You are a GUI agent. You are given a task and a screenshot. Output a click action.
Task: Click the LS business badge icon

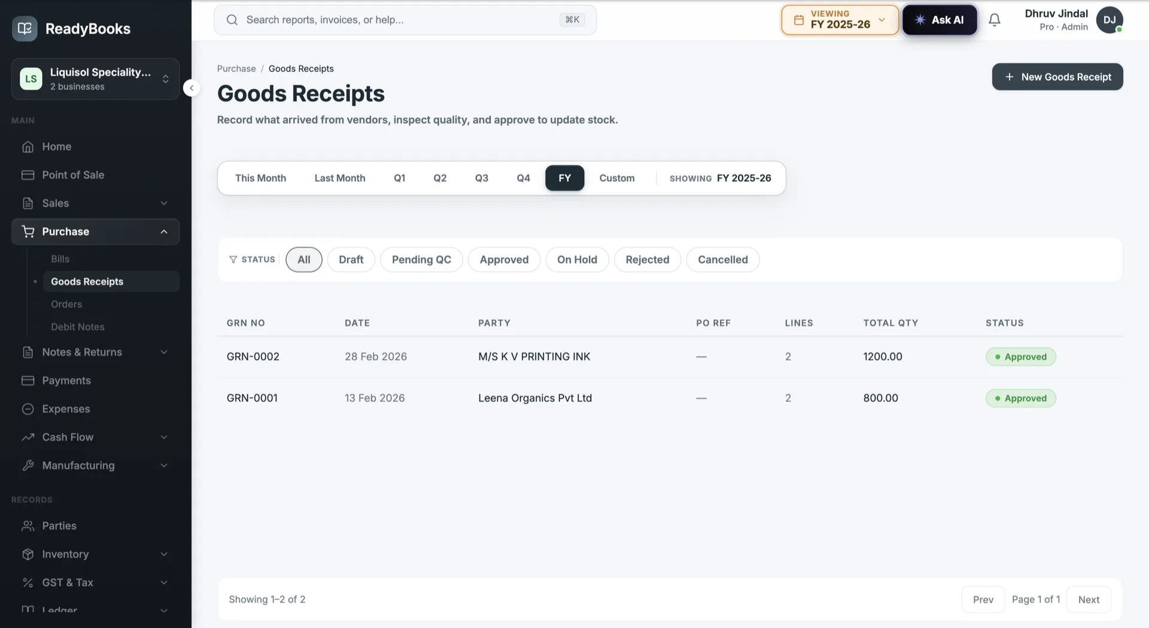[x=31, y=79]
